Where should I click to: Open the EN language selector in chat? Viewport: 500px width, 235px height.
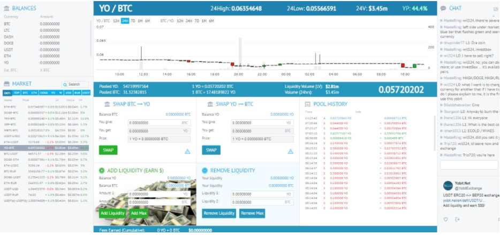pos(496,9)
